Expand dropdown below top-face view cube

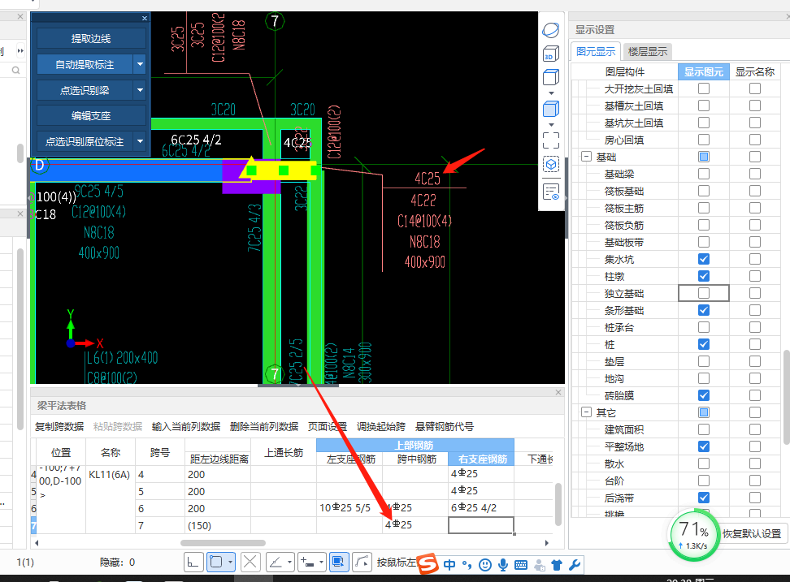tap(551, 93)
